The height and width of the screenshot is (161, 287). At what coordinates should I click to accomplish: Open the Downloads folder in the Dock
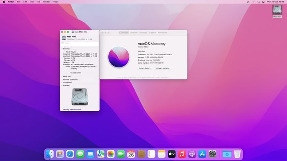tap(227, 154)
